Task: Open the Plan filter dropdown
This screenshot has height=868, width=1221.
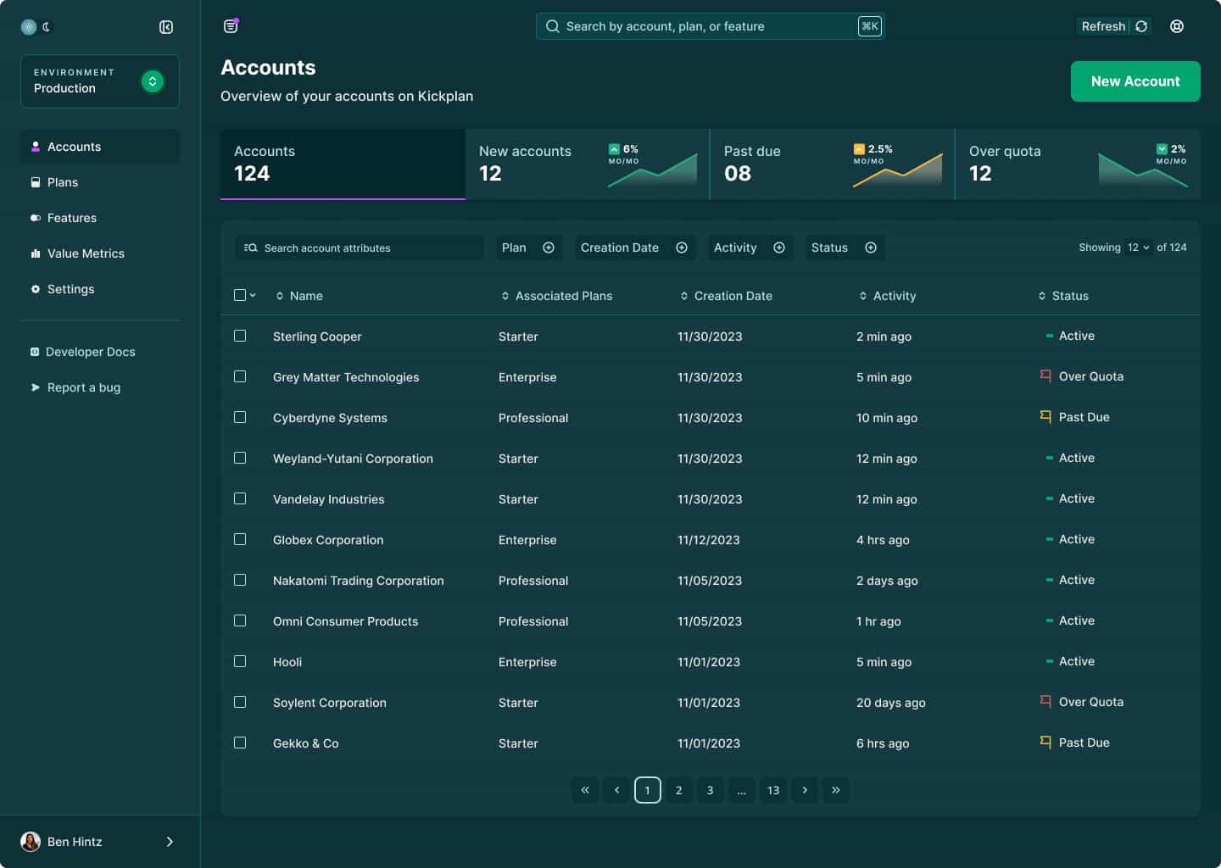Action: [x=529, y=247]
